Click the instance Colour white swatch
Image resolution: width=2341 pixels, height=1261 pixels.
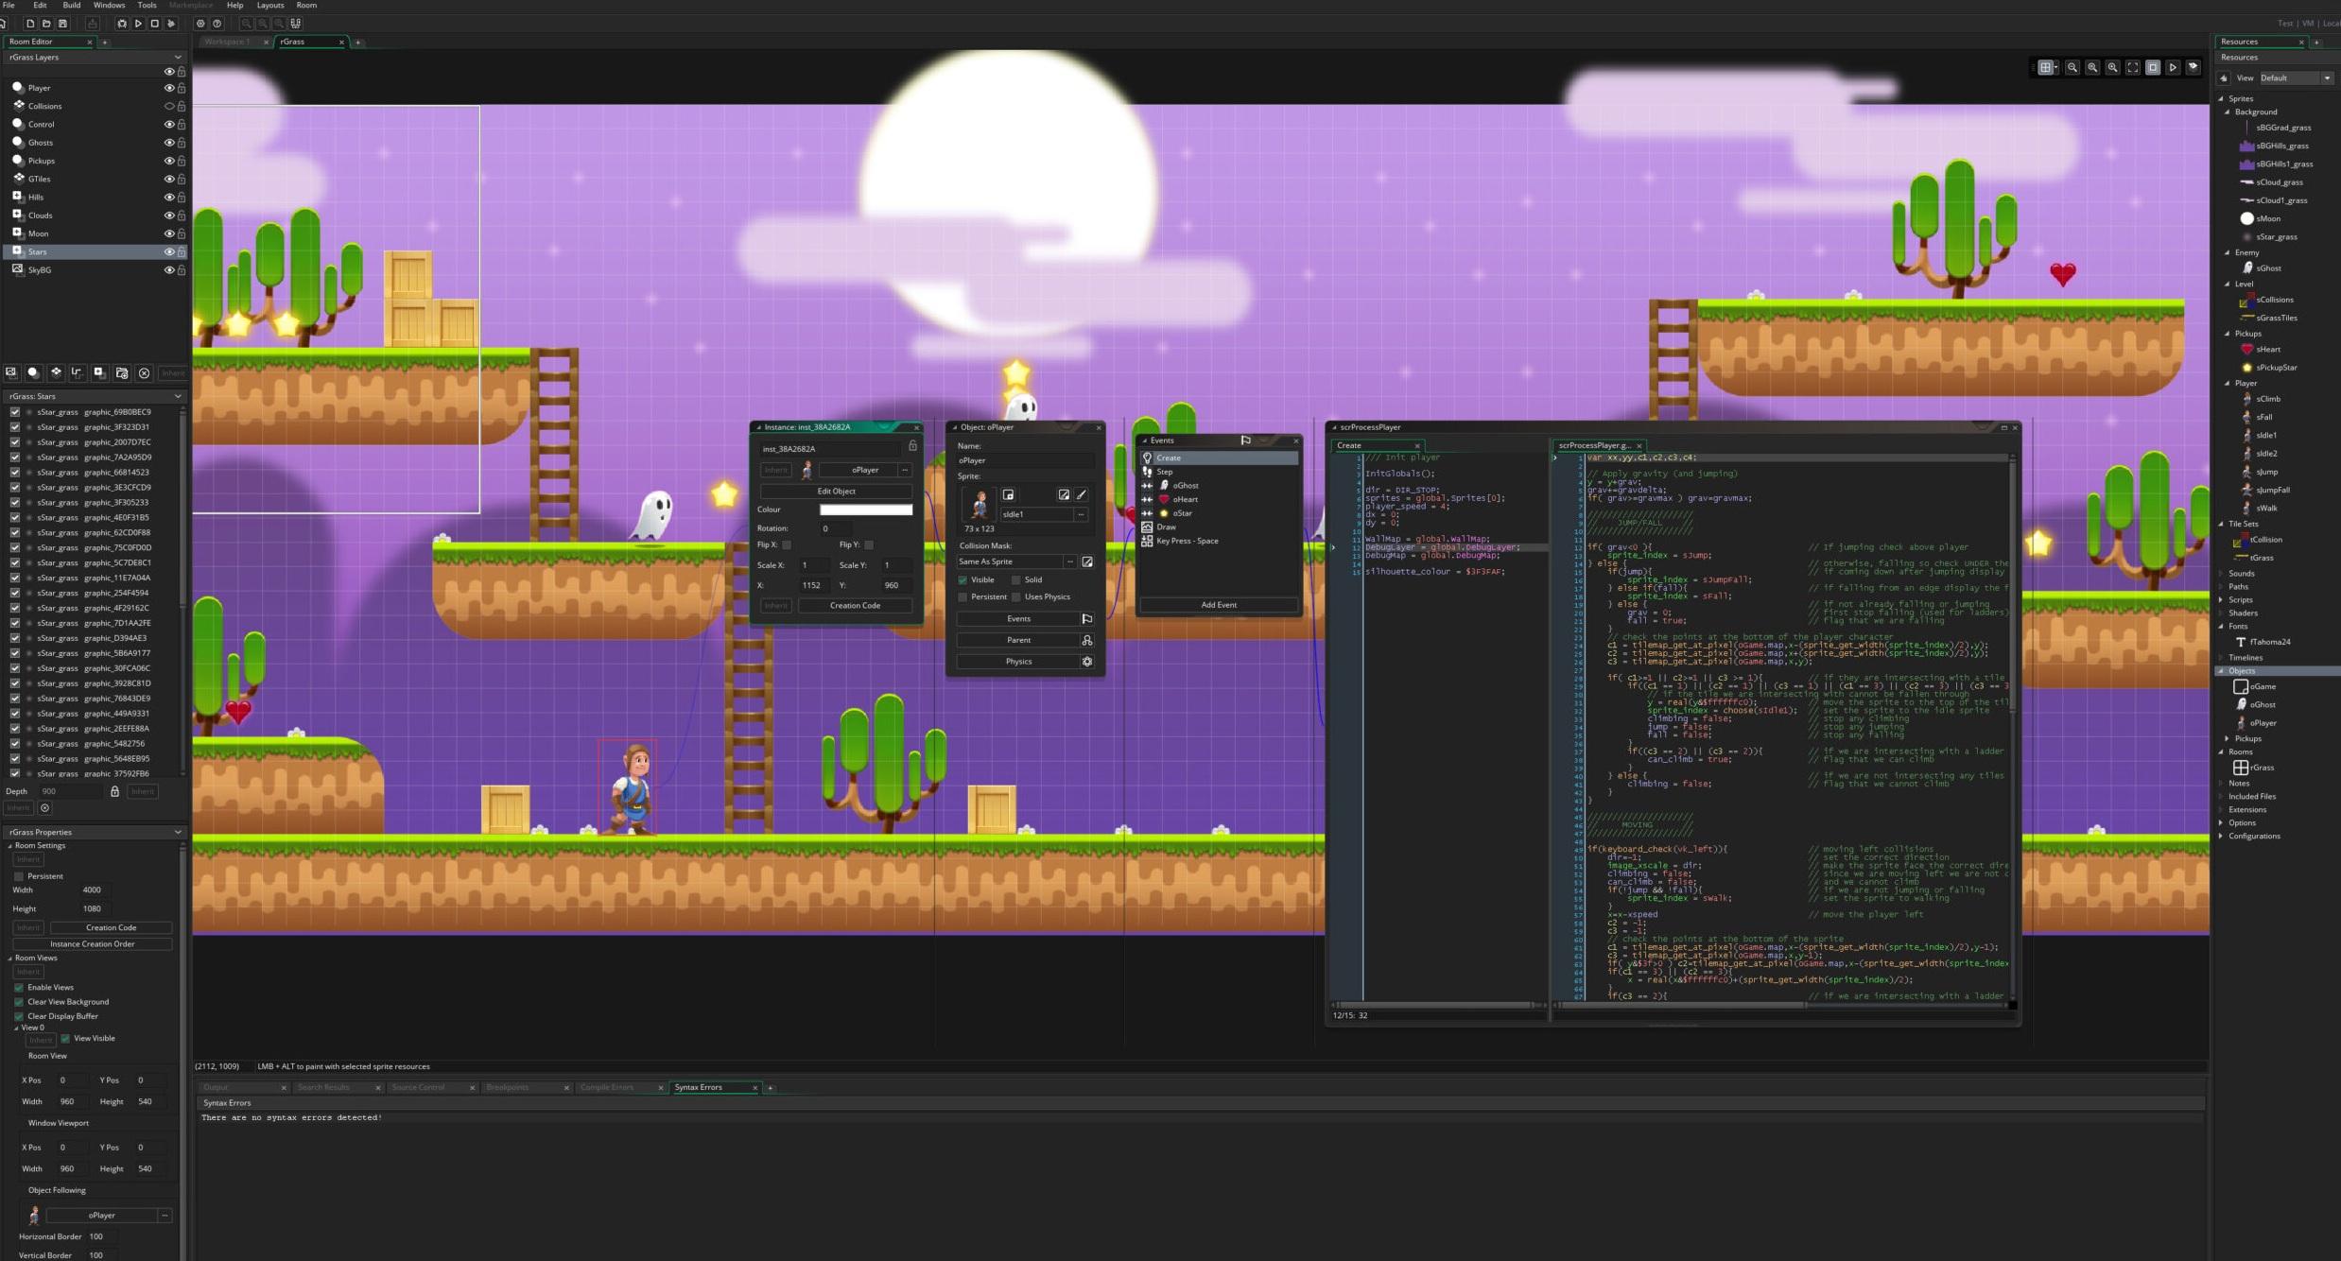pos(865,510)
